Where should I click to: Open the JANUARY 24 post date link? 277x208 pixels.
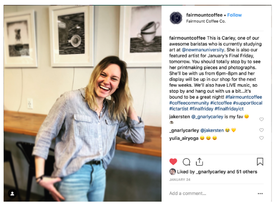[180, 179]
